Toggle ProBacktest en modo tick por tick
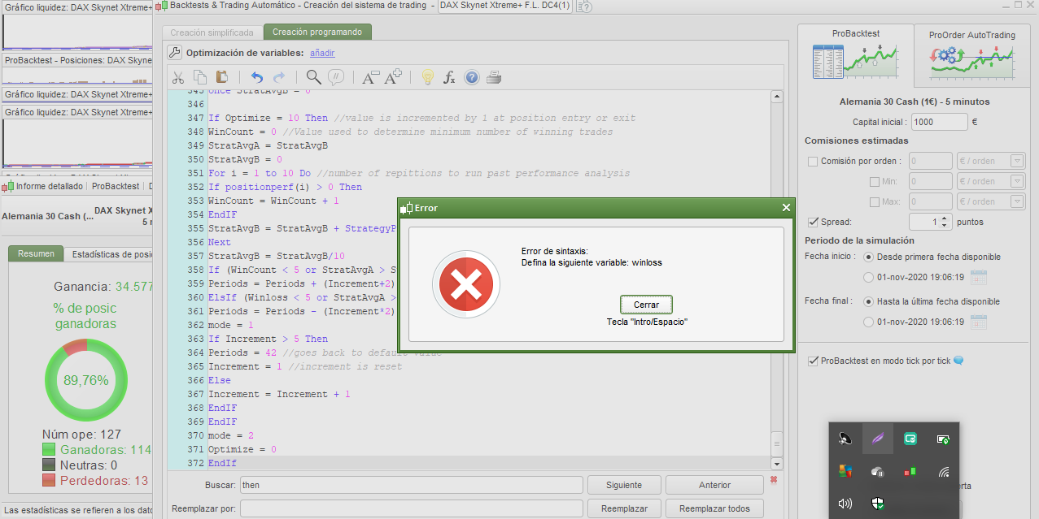Image resolution: width=1039 pixels, height=519 pixels. 813,361
